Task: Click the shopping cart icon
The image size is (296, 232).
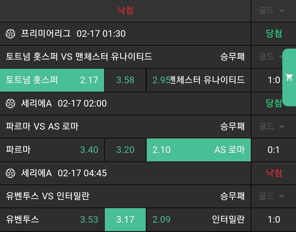Action: point(289,77)
